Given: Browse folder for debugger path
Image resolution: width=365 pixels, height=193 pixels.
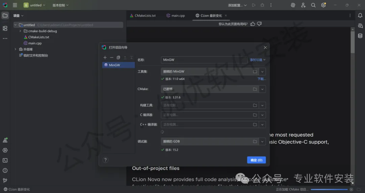Looking at the screenshot, I should point(255,141).
